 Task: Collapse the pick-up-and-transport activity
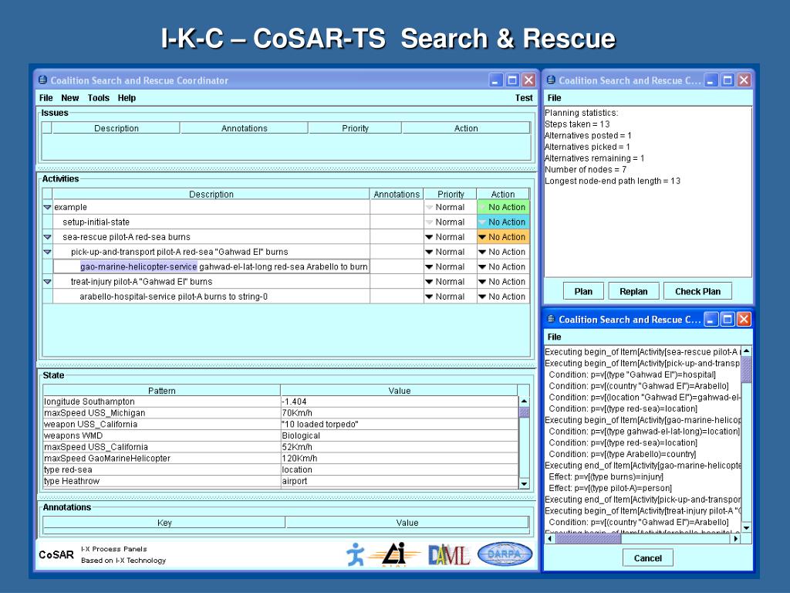(47, 252)
